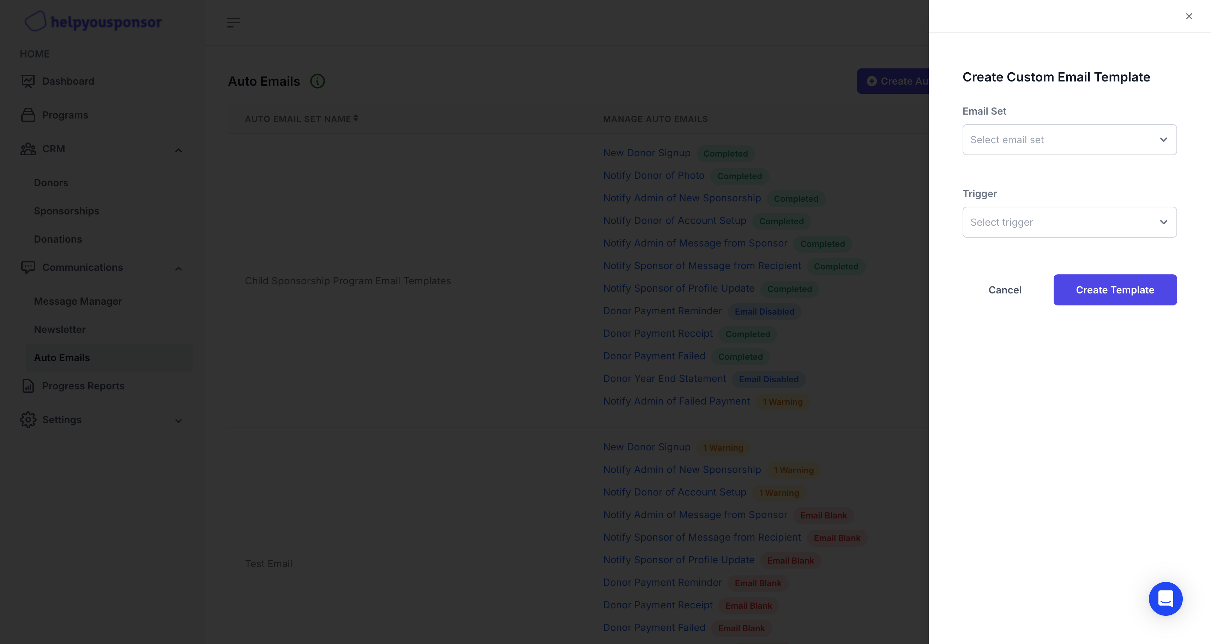Toggle the hamburger sidebar menu
This screenshot has height=644, width=1211.
[233, 22]
